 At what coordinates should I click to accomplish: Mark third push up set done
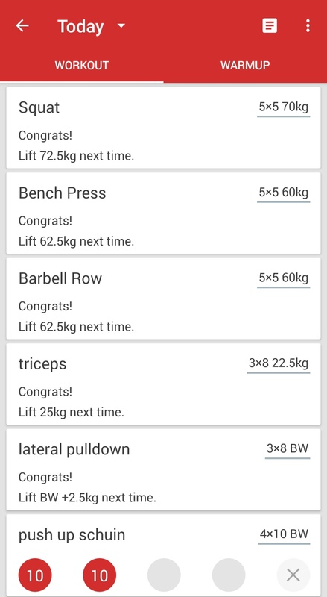click(164, 575)
